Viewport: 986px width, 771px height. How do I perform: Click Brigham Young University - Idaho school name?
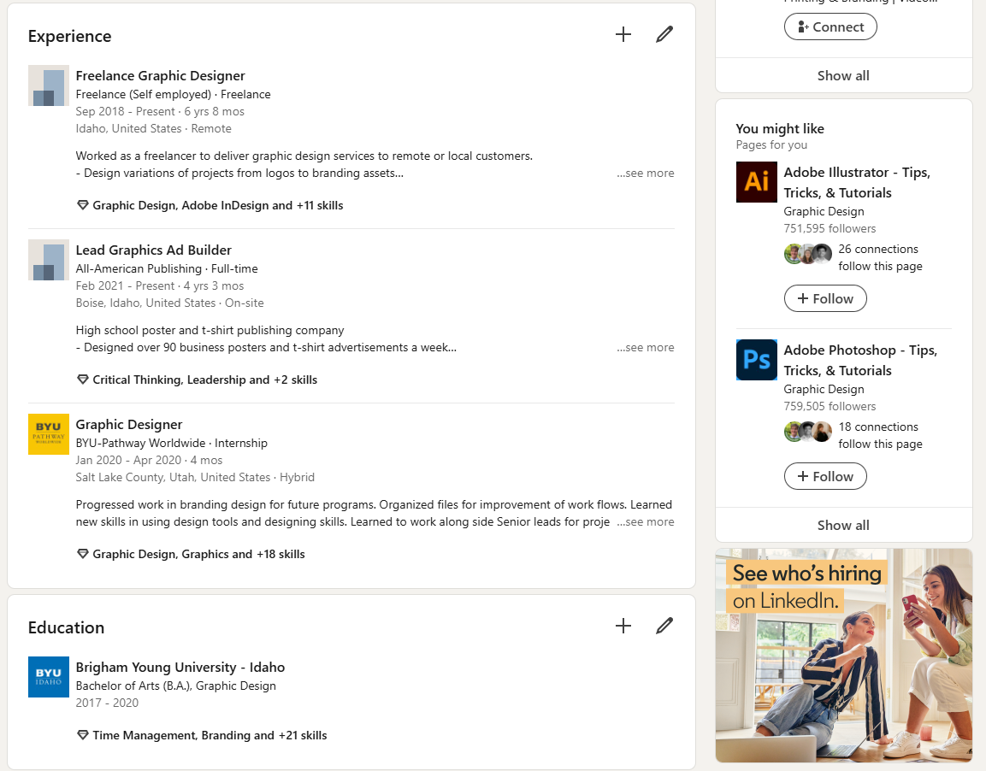[x=180, y=668]
